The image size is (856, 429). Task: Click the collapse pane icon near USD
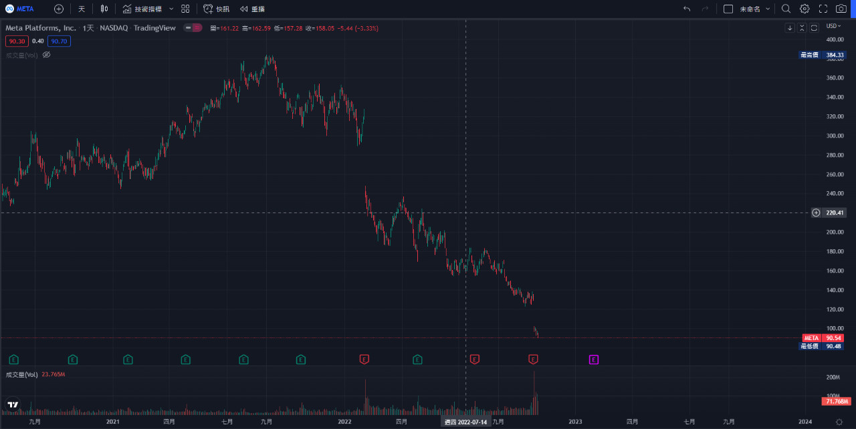coord(802,27)
